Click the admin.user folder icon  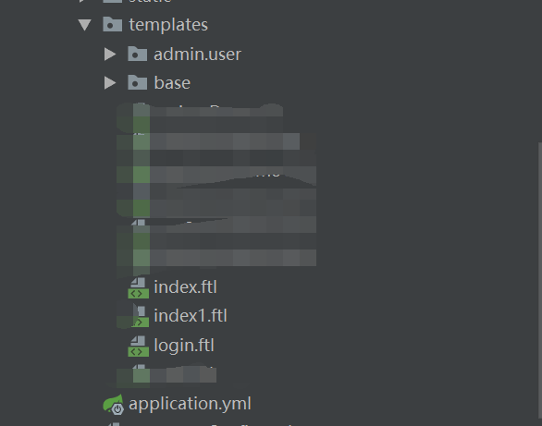(138, 54)
